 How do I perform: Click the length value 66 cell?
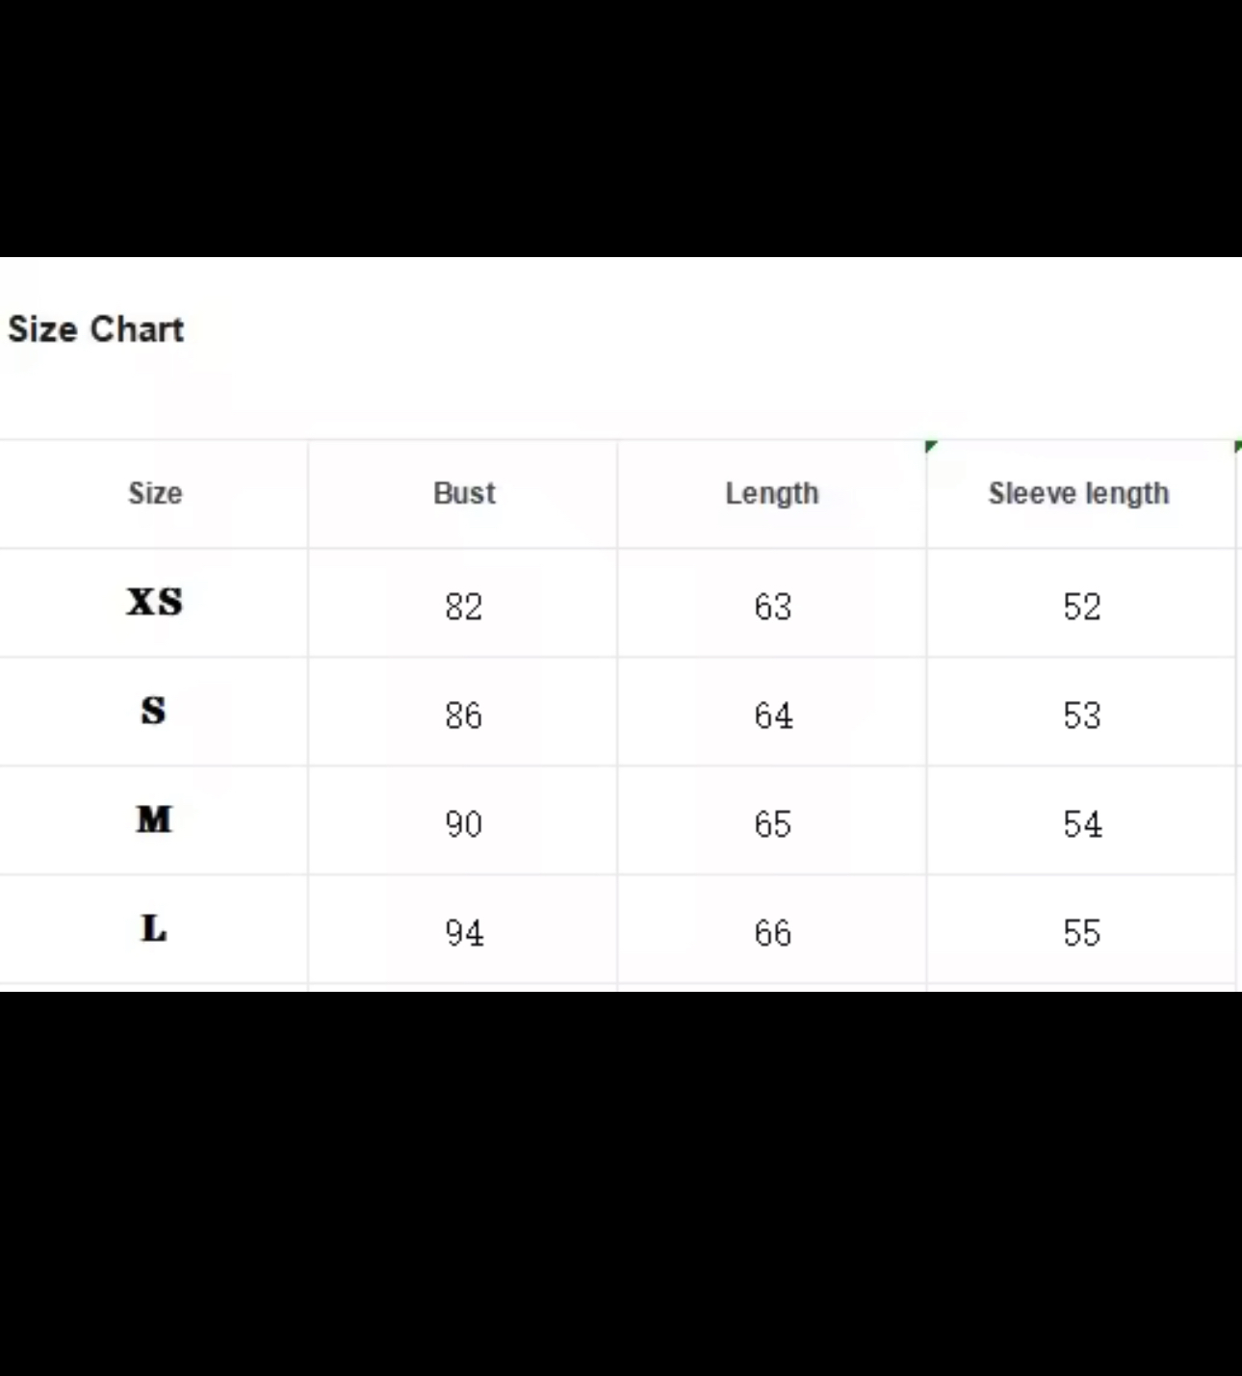(x=773, y=933)
